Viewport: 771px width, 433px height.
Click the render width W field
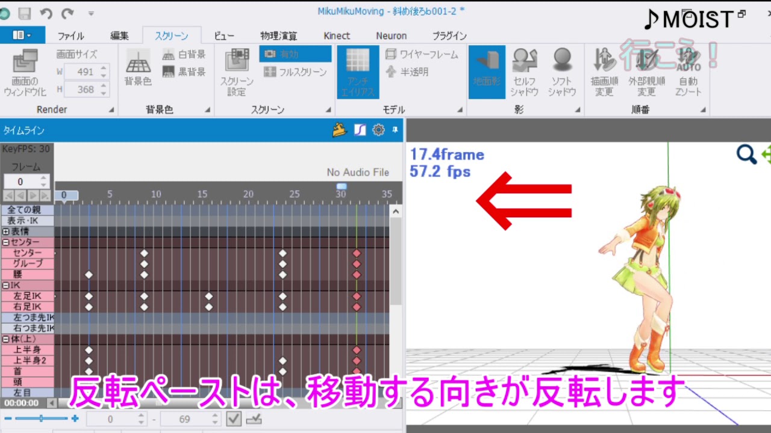[x=86, y=72]
